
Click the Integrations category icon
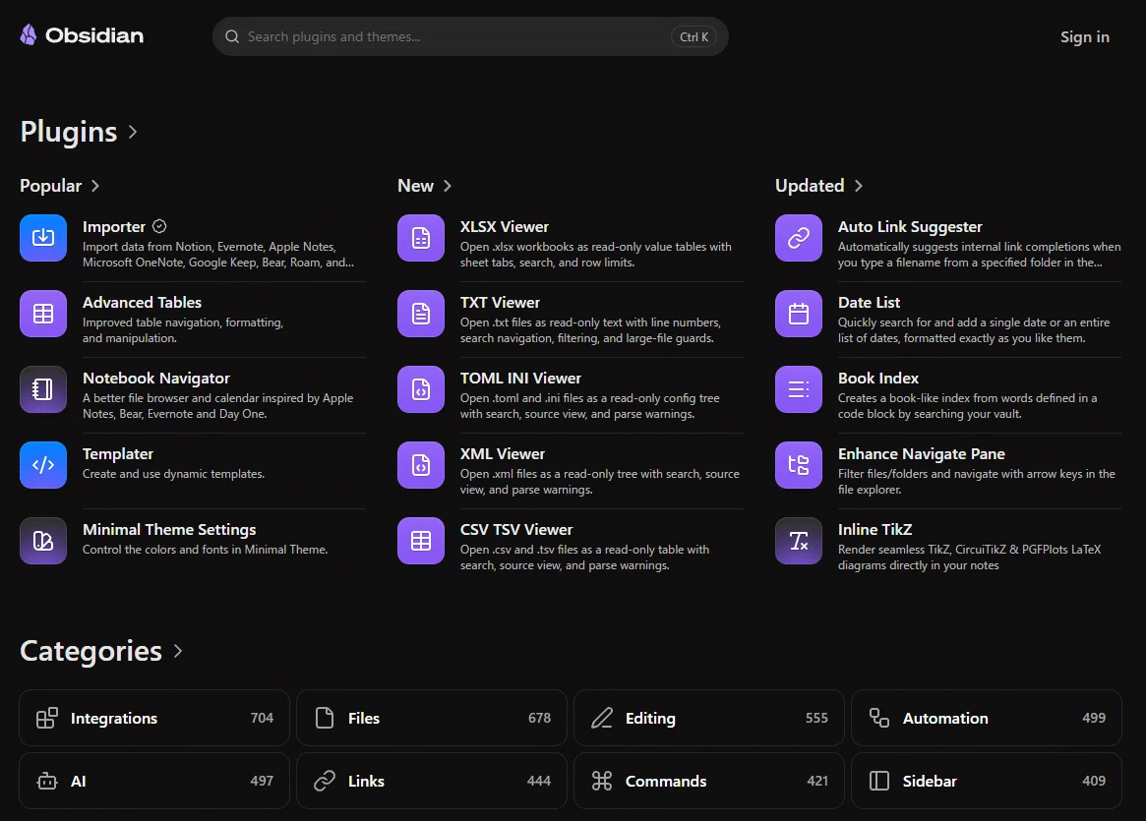click(x=47, y=718)
